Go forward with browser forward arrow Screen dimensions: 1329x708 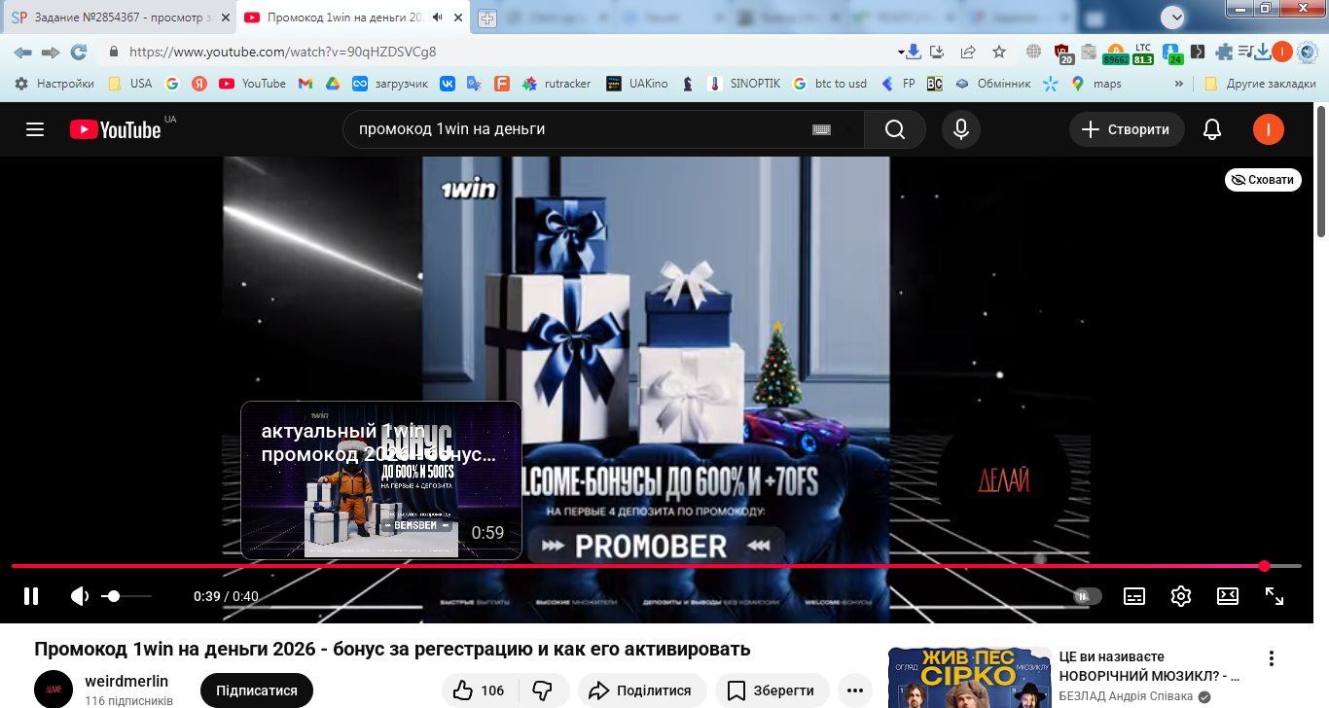51,52
